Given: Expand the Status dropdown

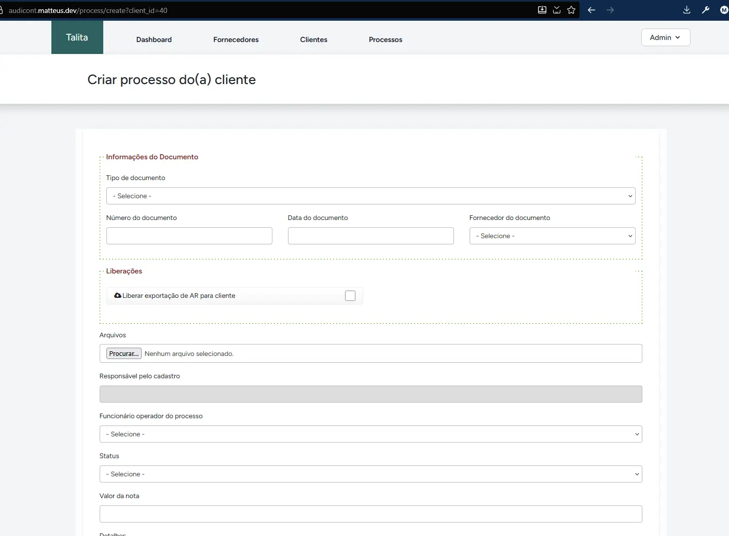Looking at the screenshot, I should (370, 474).
